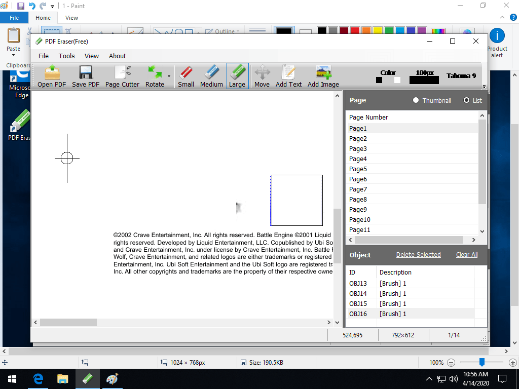Click Delete Selected link
519x389 pixels.
[418, 255]
